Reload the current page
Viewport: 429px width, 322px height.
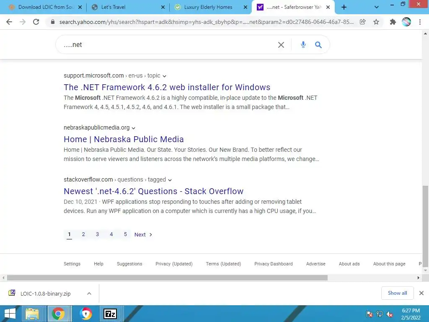coord(36,22)
